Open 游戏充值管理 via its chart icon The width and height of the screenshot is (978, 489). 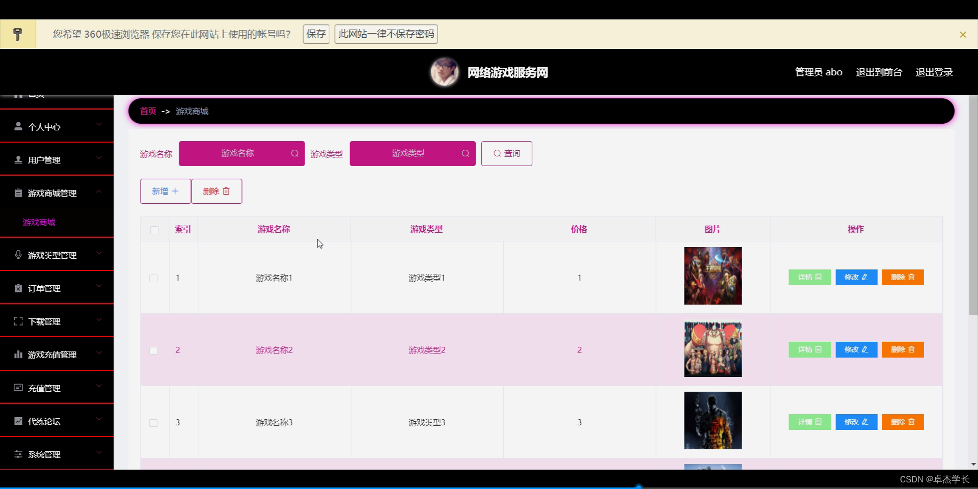coord(18,354)
